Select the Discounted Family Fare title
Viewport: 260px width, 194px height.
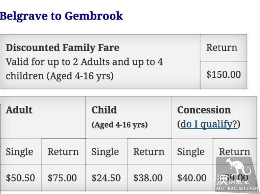pyautogui.click(x=63, y=48)
